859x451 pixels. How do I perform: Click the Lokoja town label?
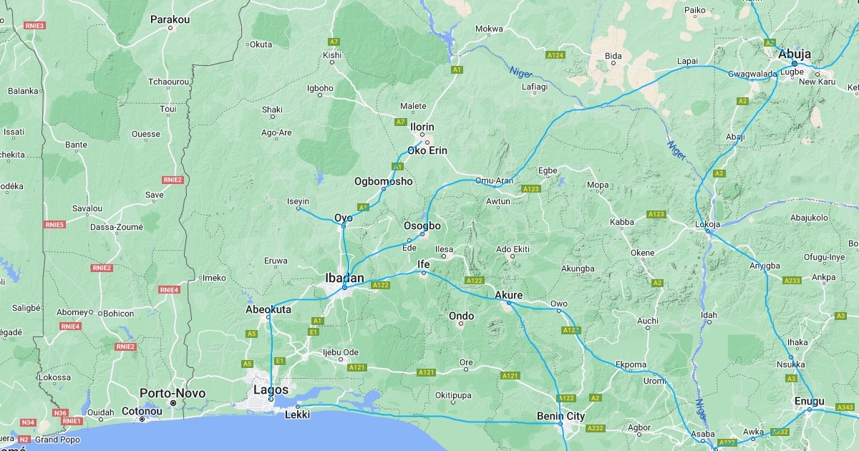coord(708,224)
